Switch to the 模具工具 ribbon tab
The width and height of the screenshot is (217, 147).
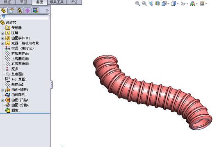[x=57, y=2]
